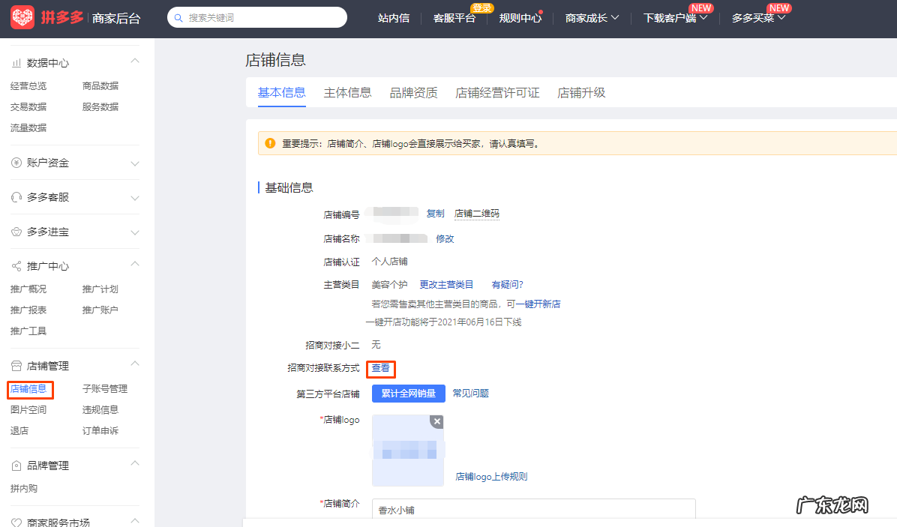897x527 pixels.
Task: Open the 账户资金 section icon
Action: (16, 162)
